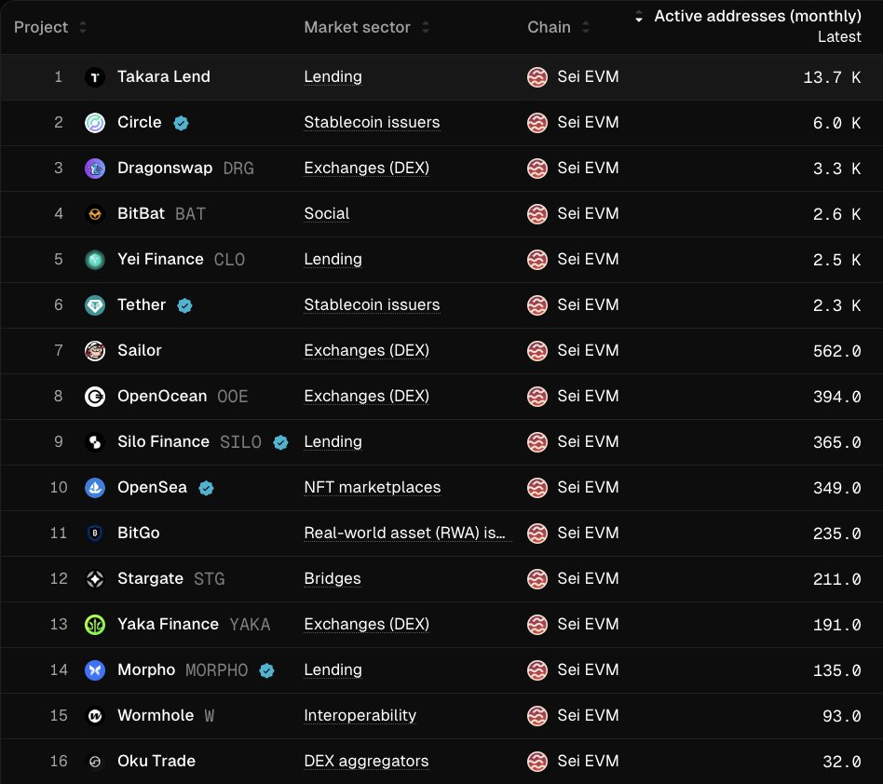Click the Yei Finance project logo
Screen dimensions: 883x784
[95, 260]
